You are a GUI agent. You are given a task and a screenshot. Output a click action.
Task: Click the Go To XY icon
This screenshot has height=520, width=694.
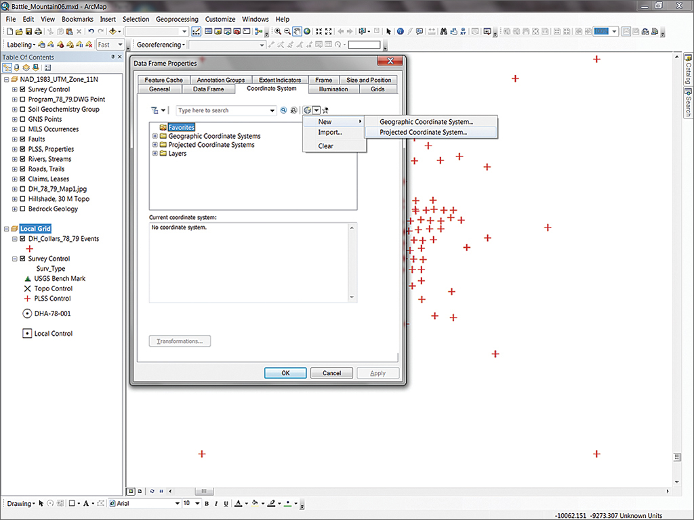(x=463, y=31)
